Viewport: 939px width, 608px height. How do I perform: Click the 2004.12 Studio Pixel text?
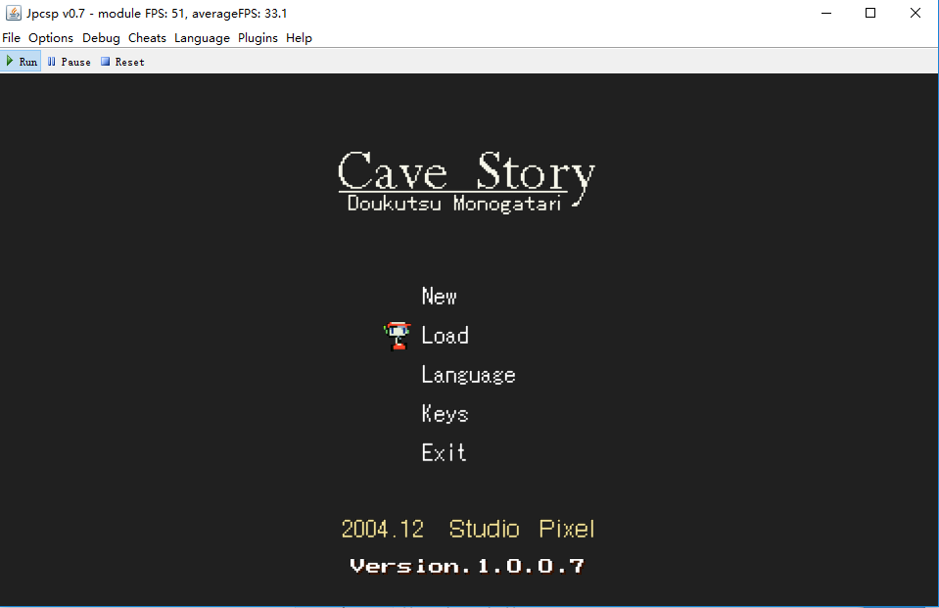coord(468,529)
